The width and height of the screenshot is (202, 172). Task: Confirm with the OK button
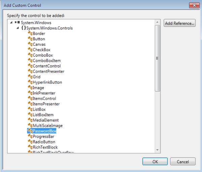[155, 162]
